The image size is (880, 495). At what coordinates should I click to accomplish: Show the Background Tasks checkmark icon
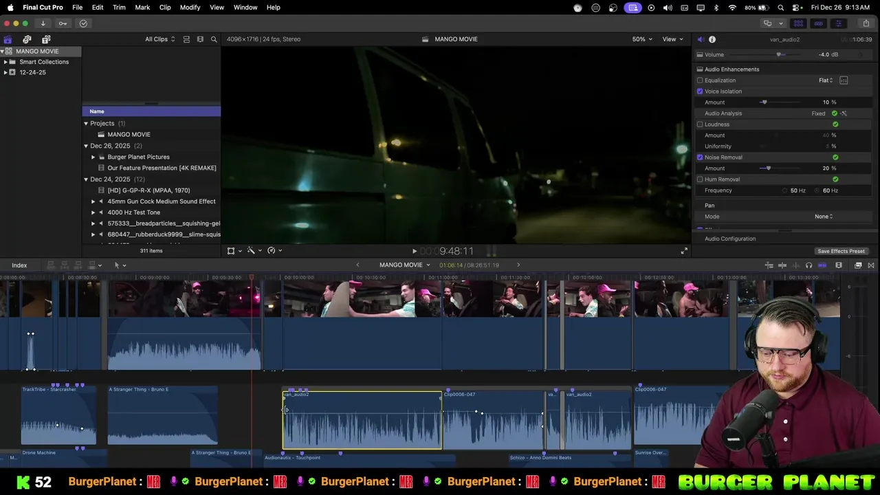tap(83, 23)
